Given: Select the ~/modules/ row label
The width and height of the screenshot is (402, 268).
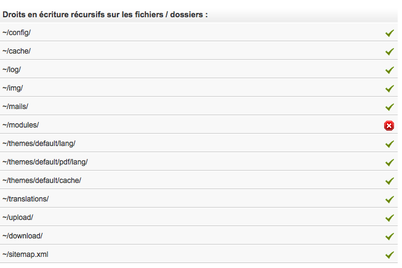Looking at the screenshot, I should coord(20,125).
